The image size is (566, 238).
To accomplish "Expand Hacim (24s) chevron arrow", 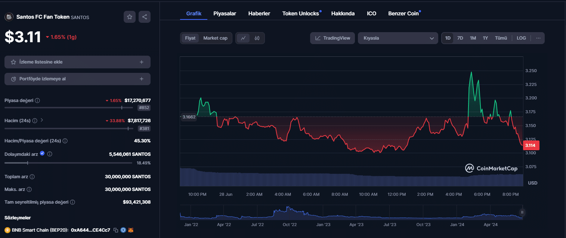I will 42,120.
